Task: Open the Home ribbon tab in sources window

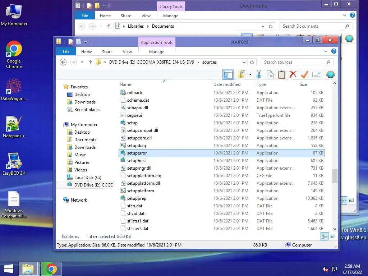Action: tap(86, 52)
